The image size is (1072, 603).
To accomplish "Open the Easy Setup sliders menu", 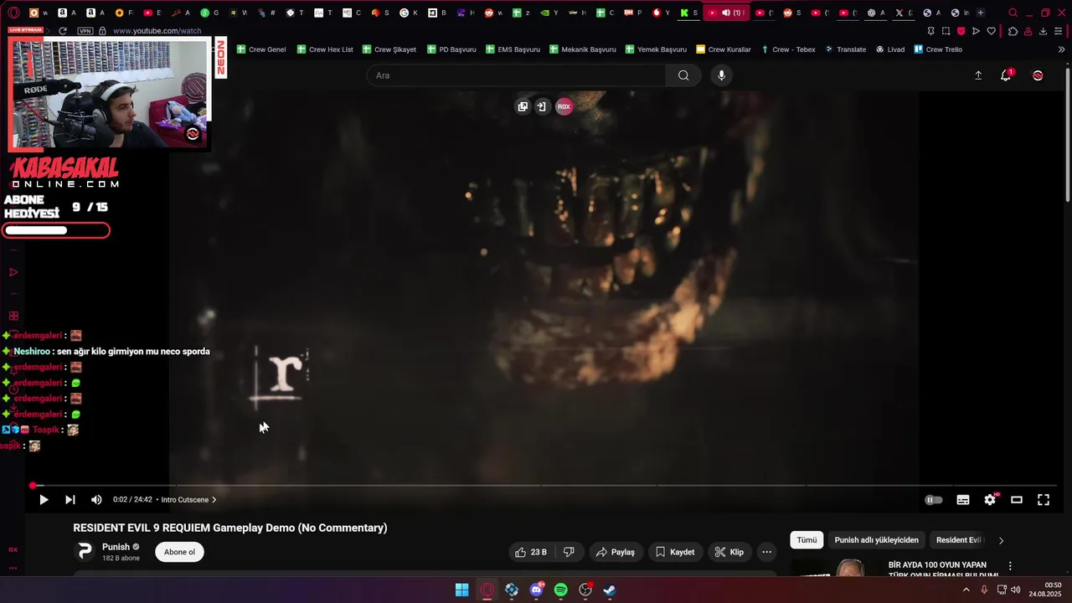I will (x=1059, y=31).
